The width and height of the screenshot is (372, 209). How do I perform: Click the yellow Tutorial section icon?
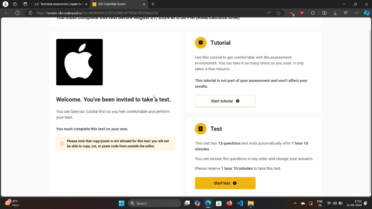[201, 43]
